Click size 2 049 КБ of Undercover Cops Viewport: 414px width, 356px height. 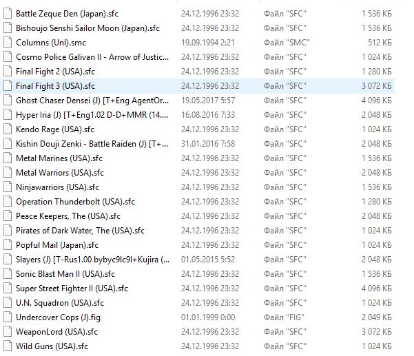tap(377, 317)
